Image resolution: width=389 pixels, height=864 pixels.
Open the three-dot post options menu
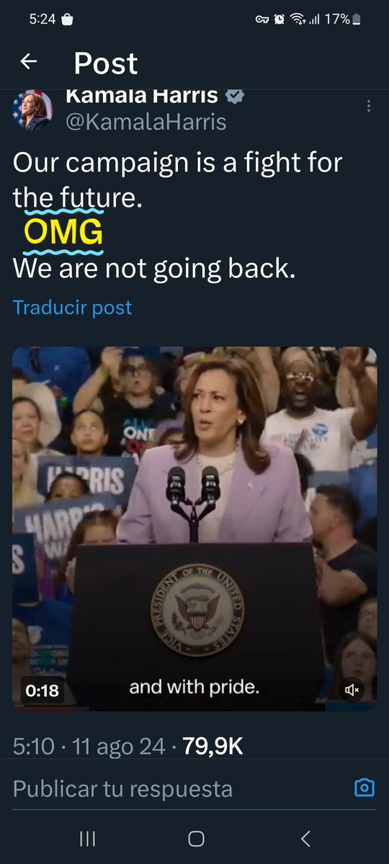click(x=369, y=106)
